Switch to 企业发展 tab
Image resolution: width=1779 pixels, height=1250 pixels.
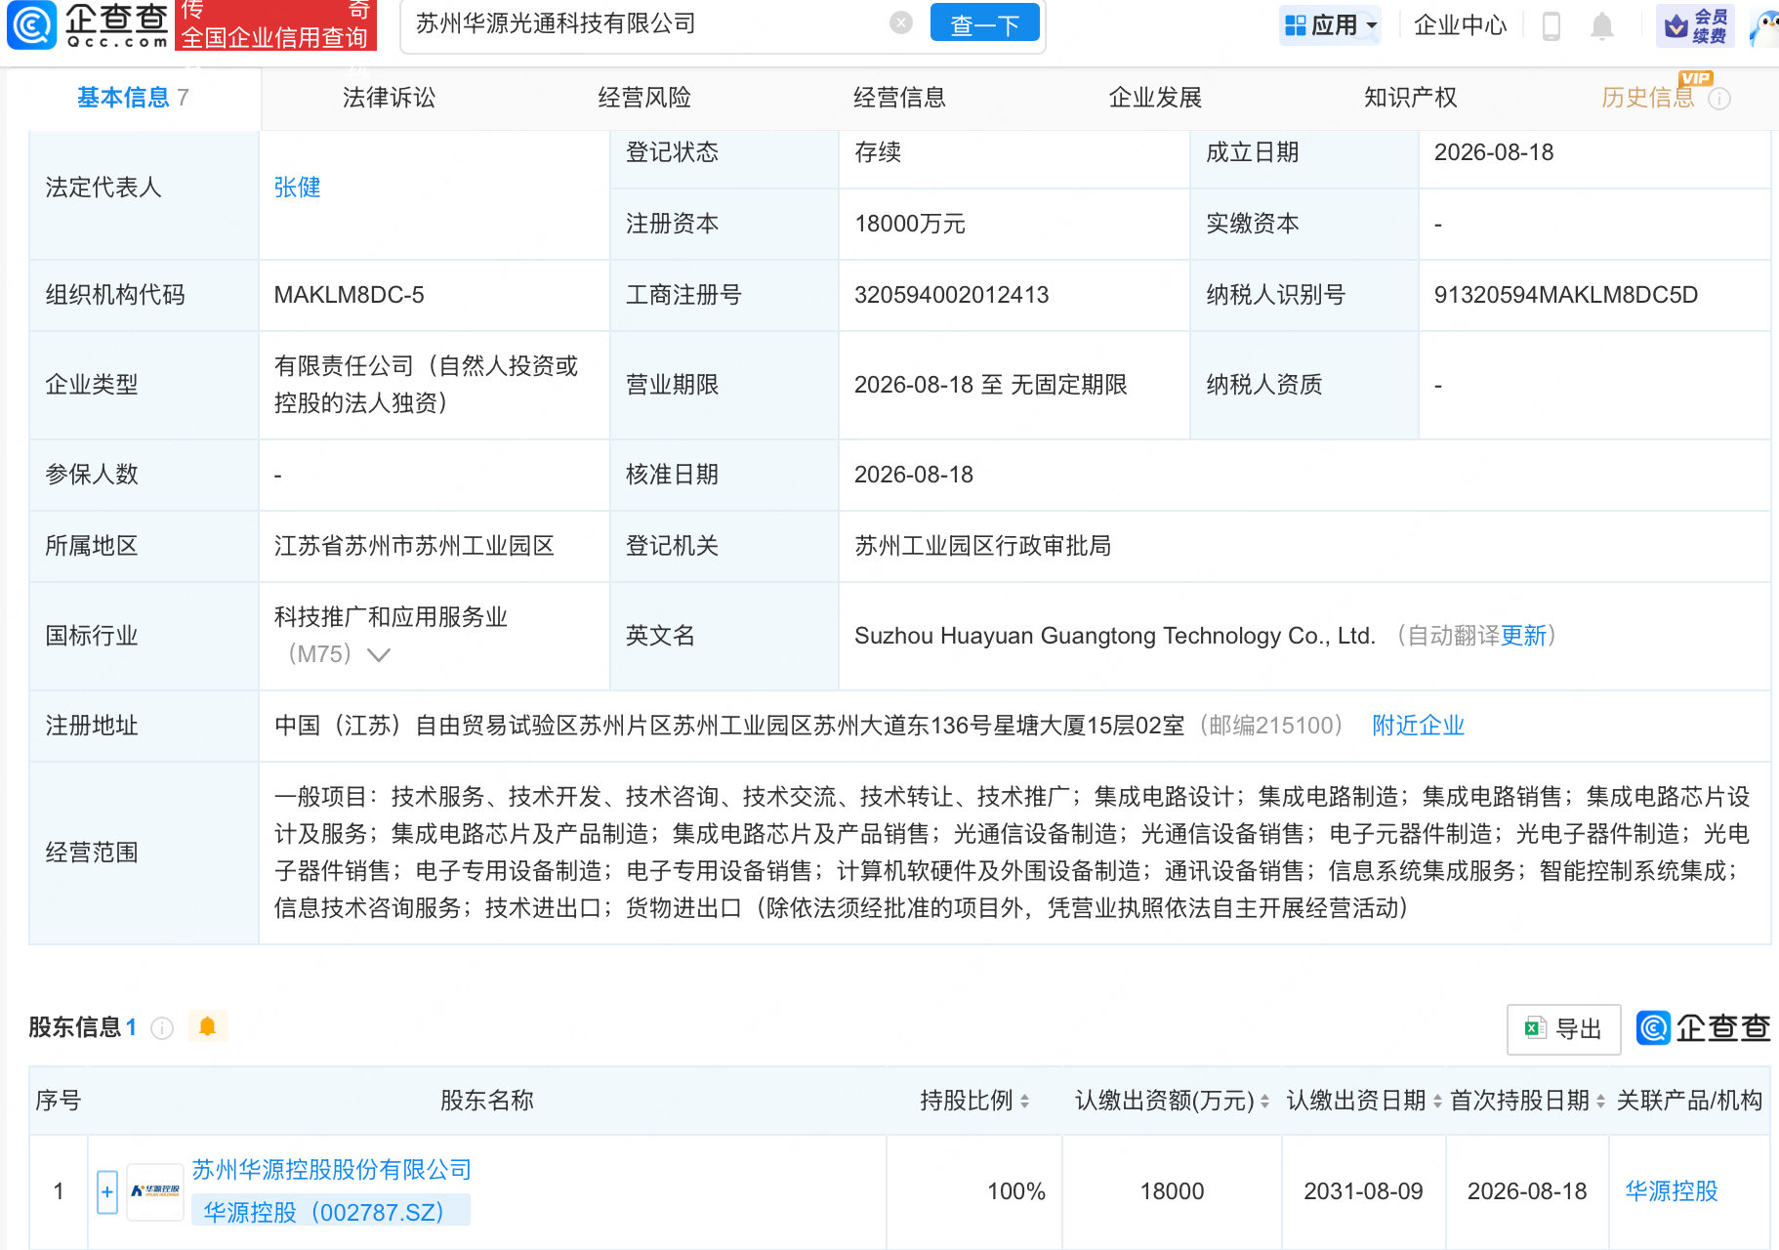click(x=1155, y=98)
